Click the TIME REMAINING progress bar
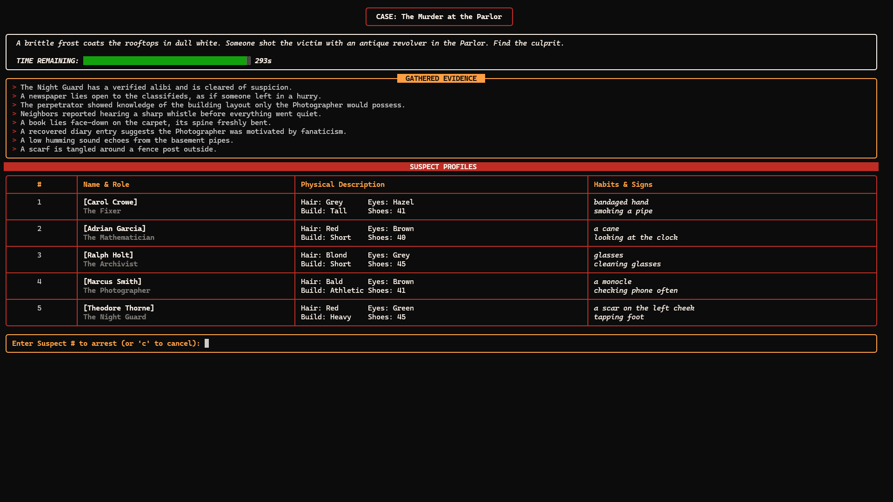The height and width of the screenshot is (502, 893). tap(165, 60)
